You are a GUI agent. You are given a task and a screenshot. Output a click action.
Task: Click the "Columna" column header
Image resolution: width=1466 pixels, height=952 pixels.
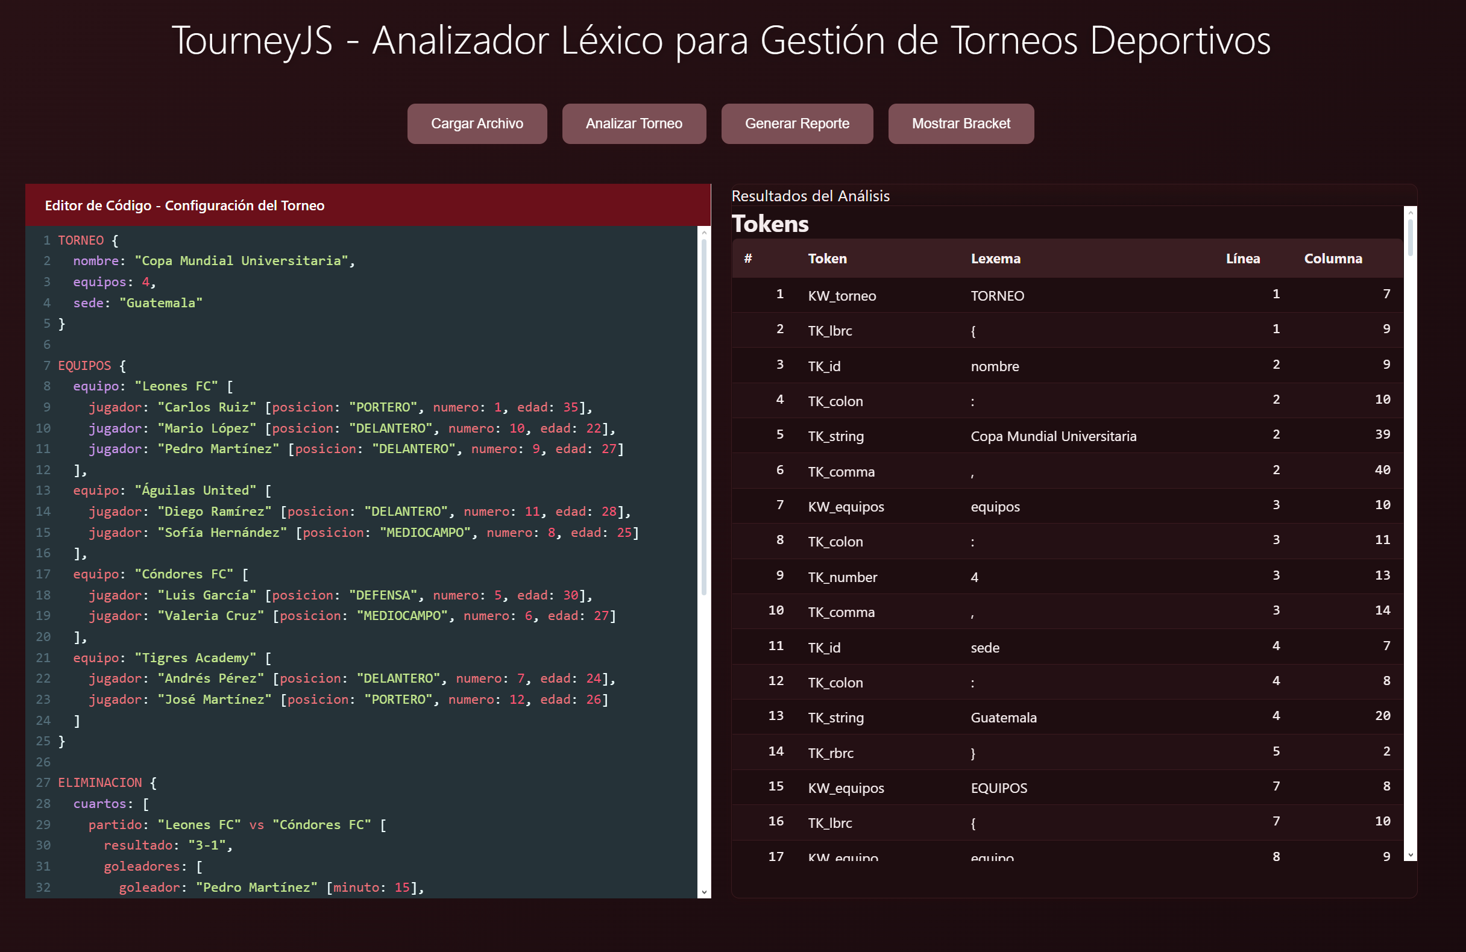pyautogui.click(x=1332, y=258)
